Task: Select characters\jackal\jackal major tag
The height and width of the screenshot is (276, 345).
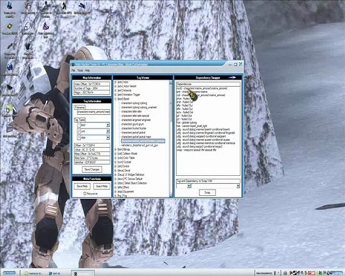Action: click(136, 137)
